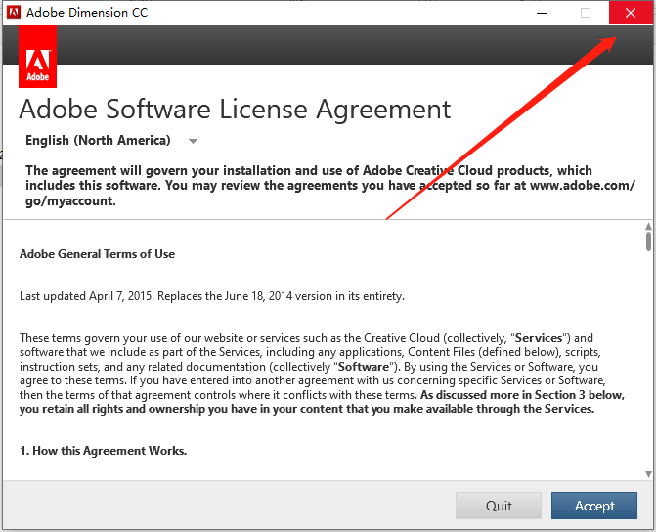The height and width of the screenshot is (532, 656).
Task: Click the scrollbar up arrow
Action: pos(648,227)
